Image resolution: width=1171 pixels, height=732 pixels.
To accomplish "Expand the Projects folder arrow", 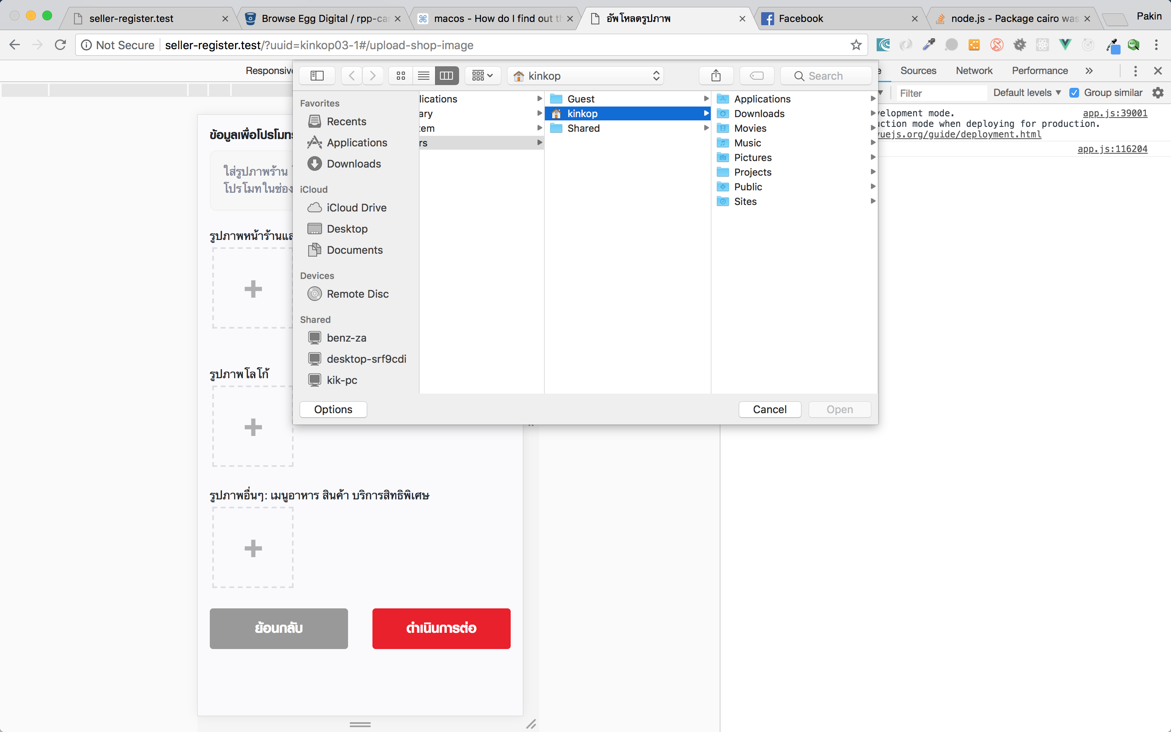I will [873, 171].
